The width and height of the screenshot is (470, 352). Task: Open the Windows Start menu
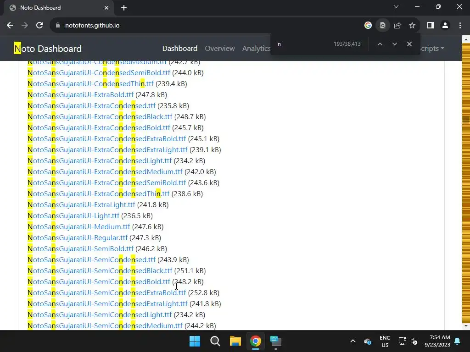195,341
